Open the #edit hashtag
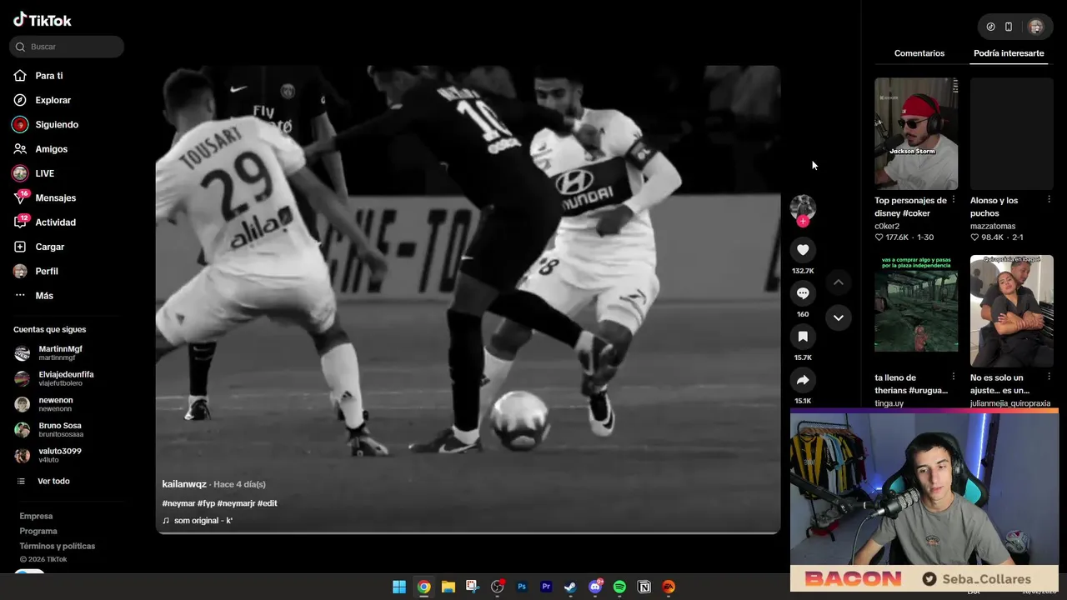1067x600 pixels. (x=267, y=503)
